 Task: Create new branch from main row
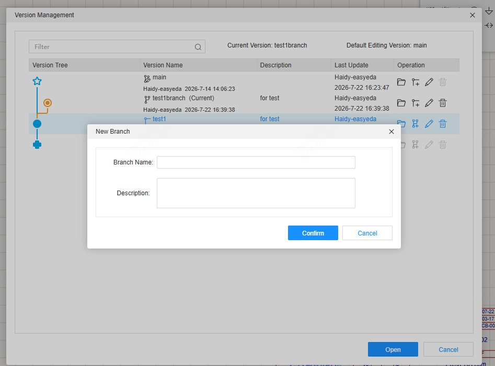pos(416,82)
